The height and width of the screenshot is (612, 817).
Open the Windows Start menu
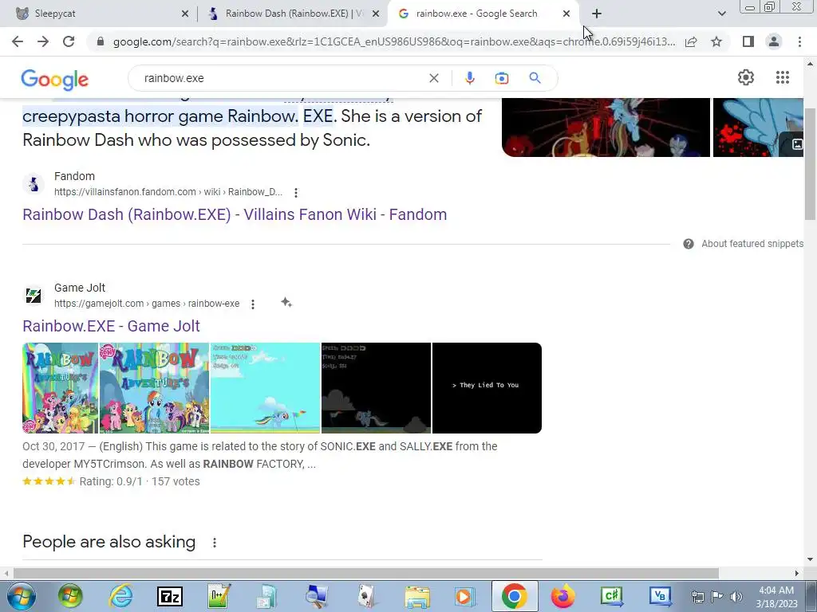(21, 596)
